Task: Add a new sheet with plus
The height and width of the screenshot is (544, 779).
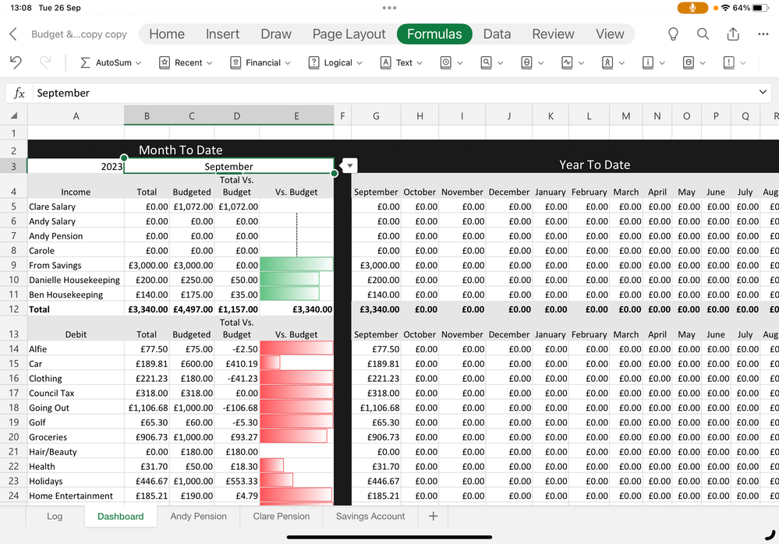Action: (x=434, y=516)
